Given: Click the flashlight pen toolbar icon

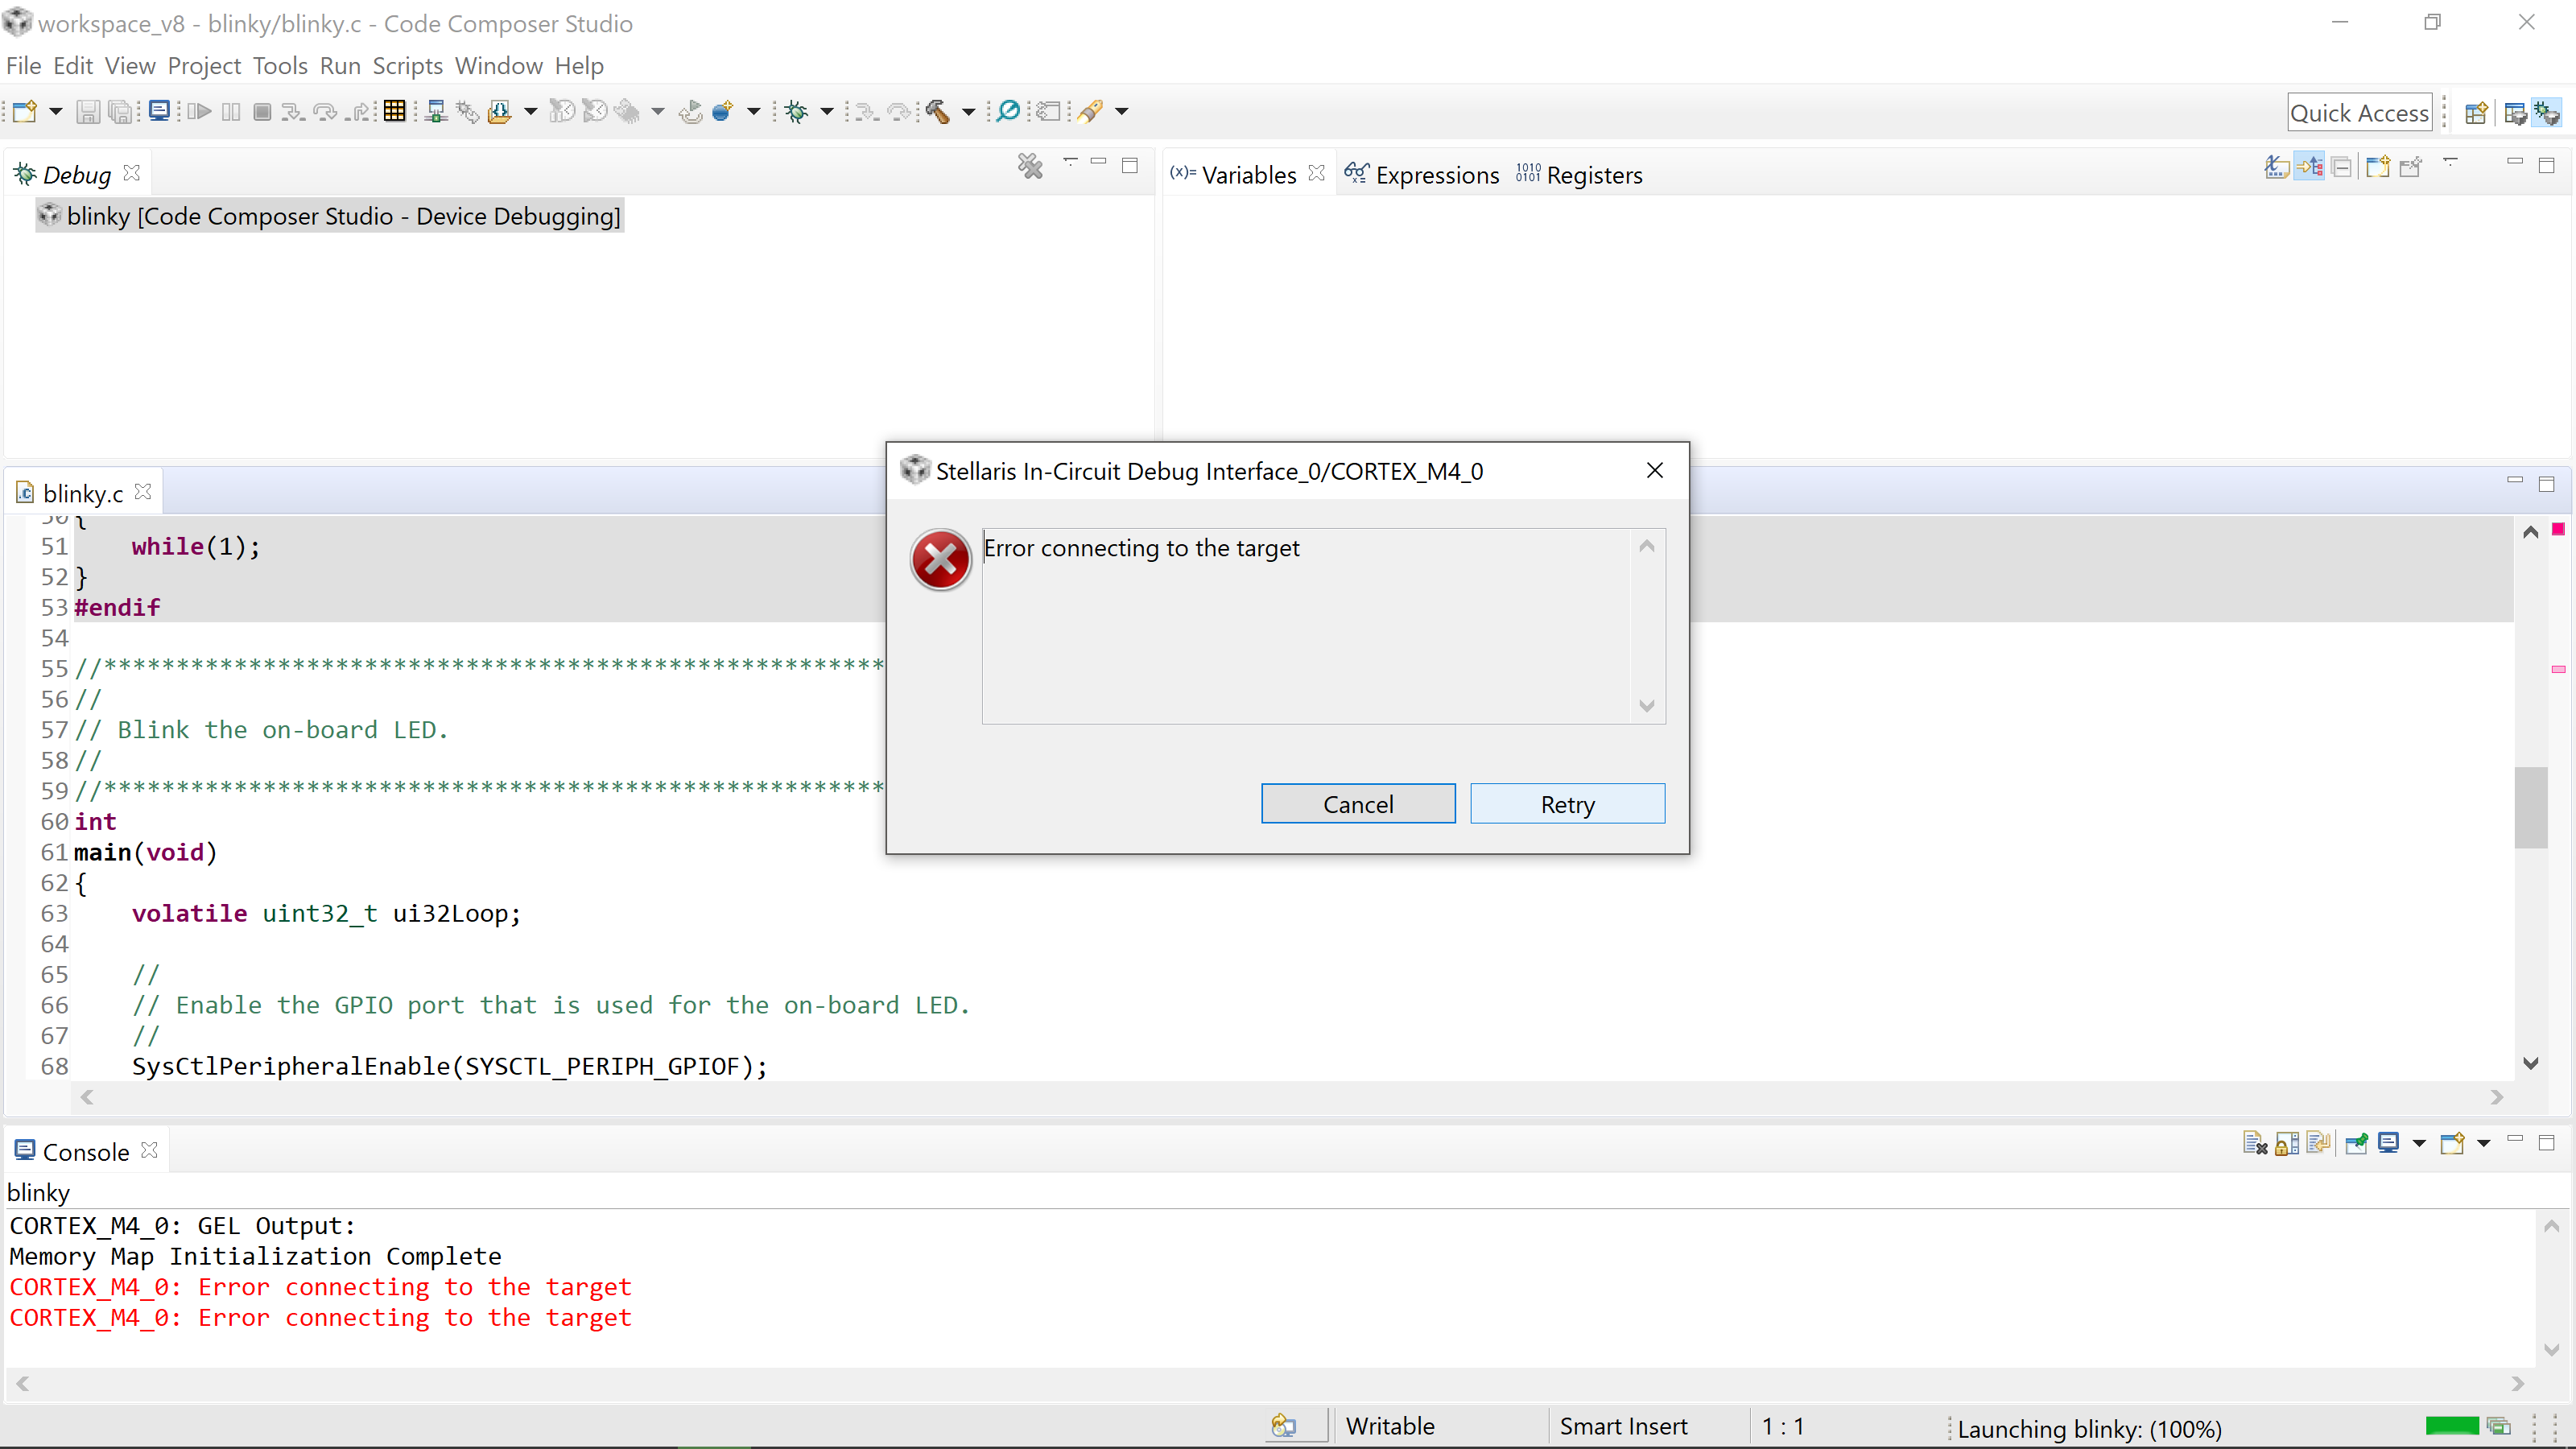Looking at the screenshot, I should click(1090, 111).
